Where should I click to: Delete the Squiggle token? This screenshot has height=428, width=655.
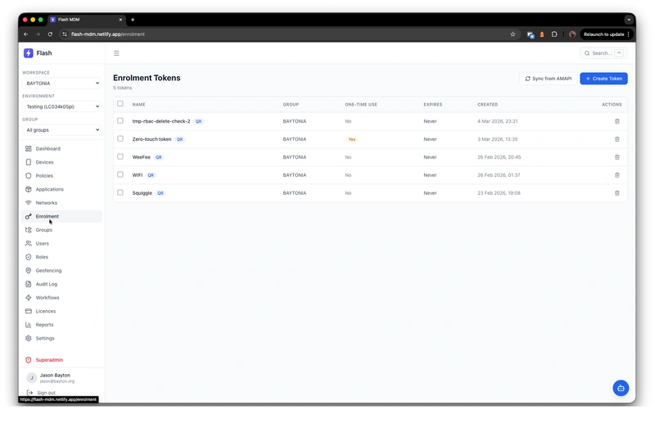pyautogui.click(x=617, y=193)
